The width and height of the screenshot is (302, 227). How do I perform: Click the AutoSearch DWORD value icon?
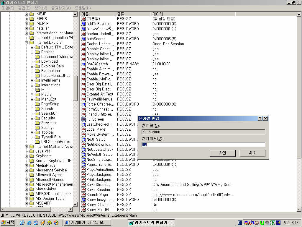point(83,39)
